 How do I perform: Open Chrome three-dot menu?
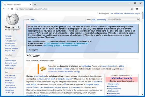click(141, 9)
